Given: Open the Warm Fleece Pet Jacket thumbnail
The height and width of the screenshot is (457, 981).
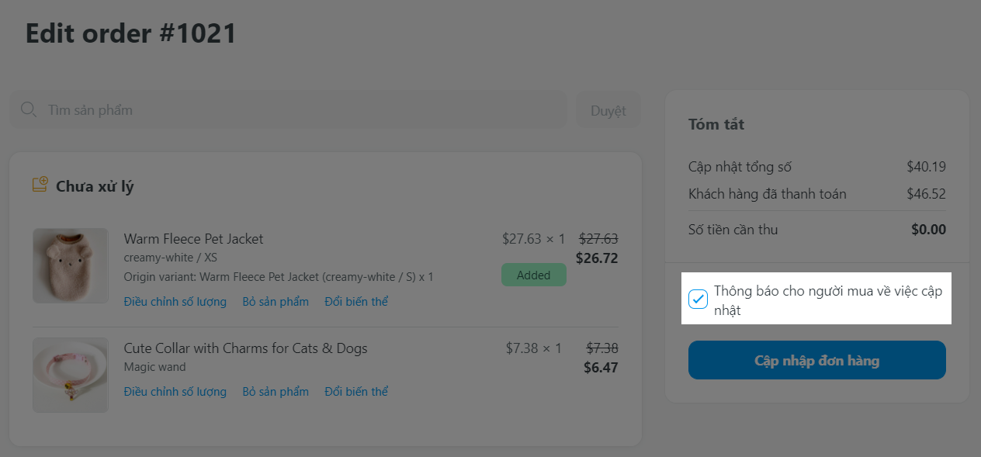Looking at the screenshot, I should point(71,265).
